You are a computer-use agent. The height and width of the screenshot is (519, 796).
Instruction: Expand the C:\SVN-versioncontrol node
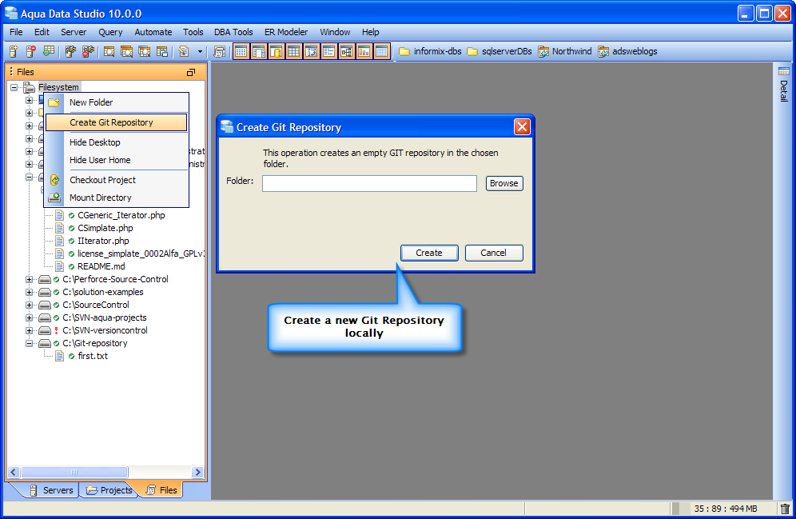(30, 330)
